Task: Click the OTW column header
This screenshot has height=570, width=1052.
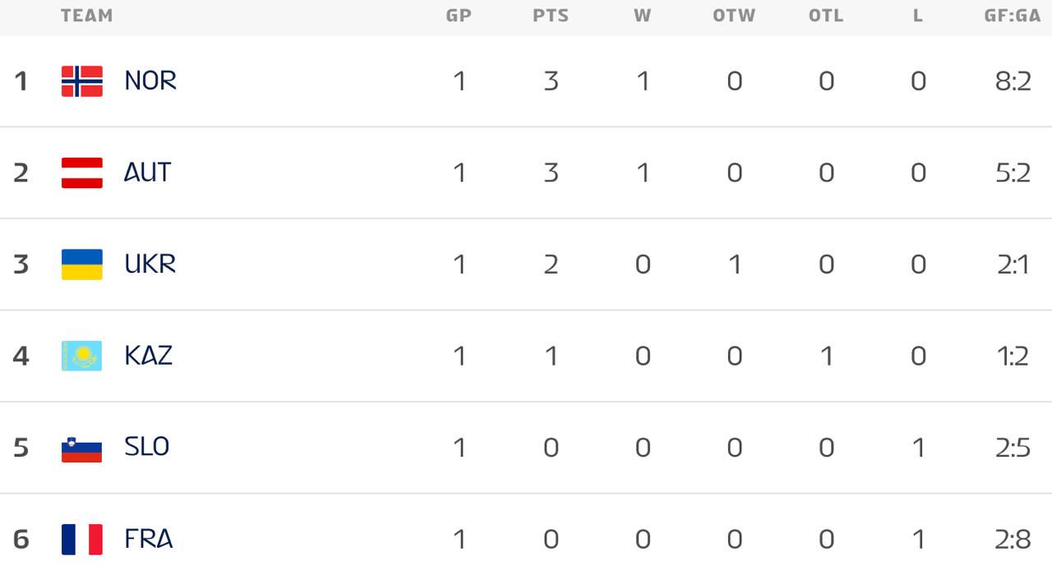Action: coord(734,16)
